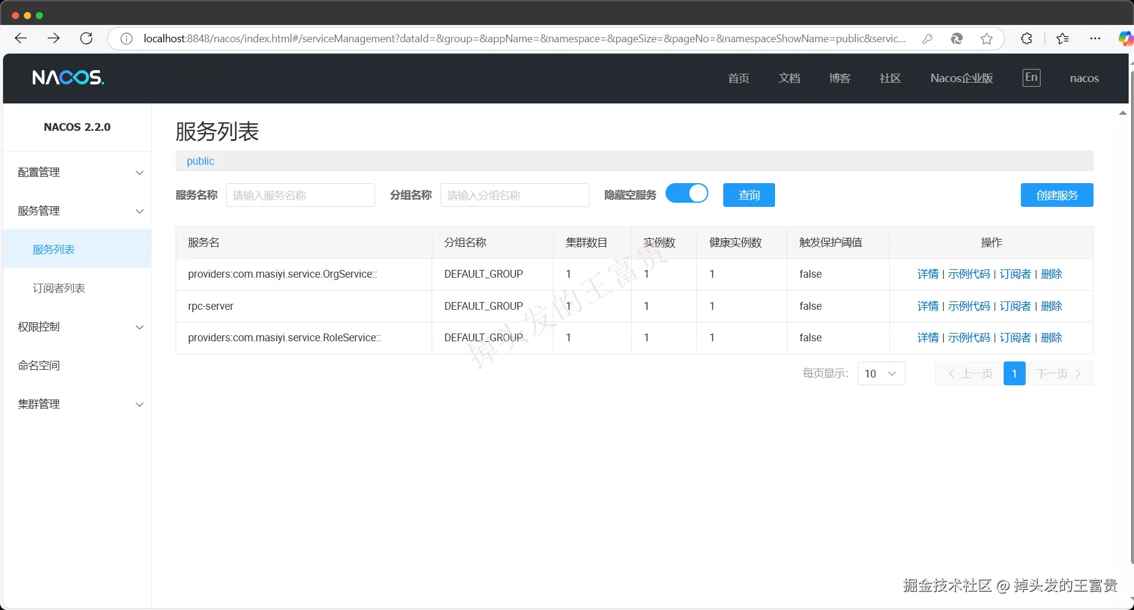Expand the 权限控制 sidebar section
The height and width of the screenshot is (610, 1134).
[x=77, y=327]
